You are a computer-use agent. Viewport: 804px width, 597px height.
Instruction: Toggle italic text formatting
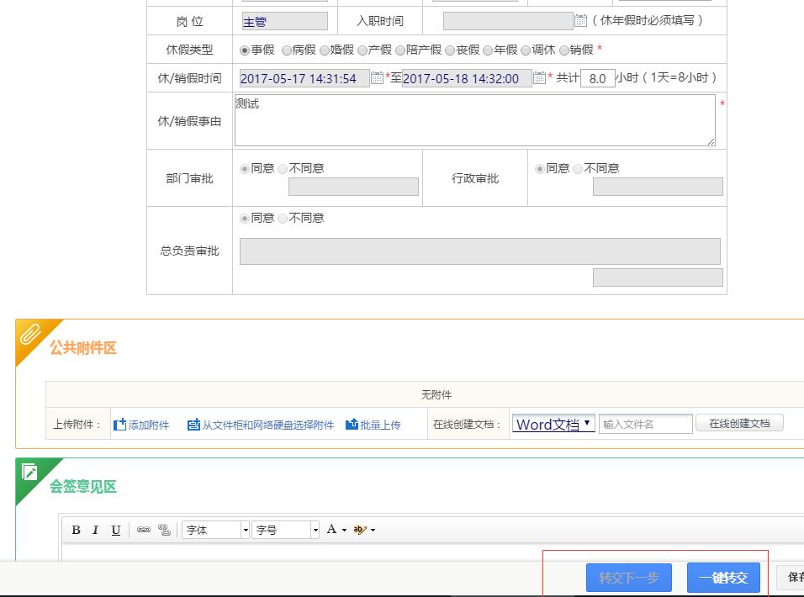coord(96,530)
